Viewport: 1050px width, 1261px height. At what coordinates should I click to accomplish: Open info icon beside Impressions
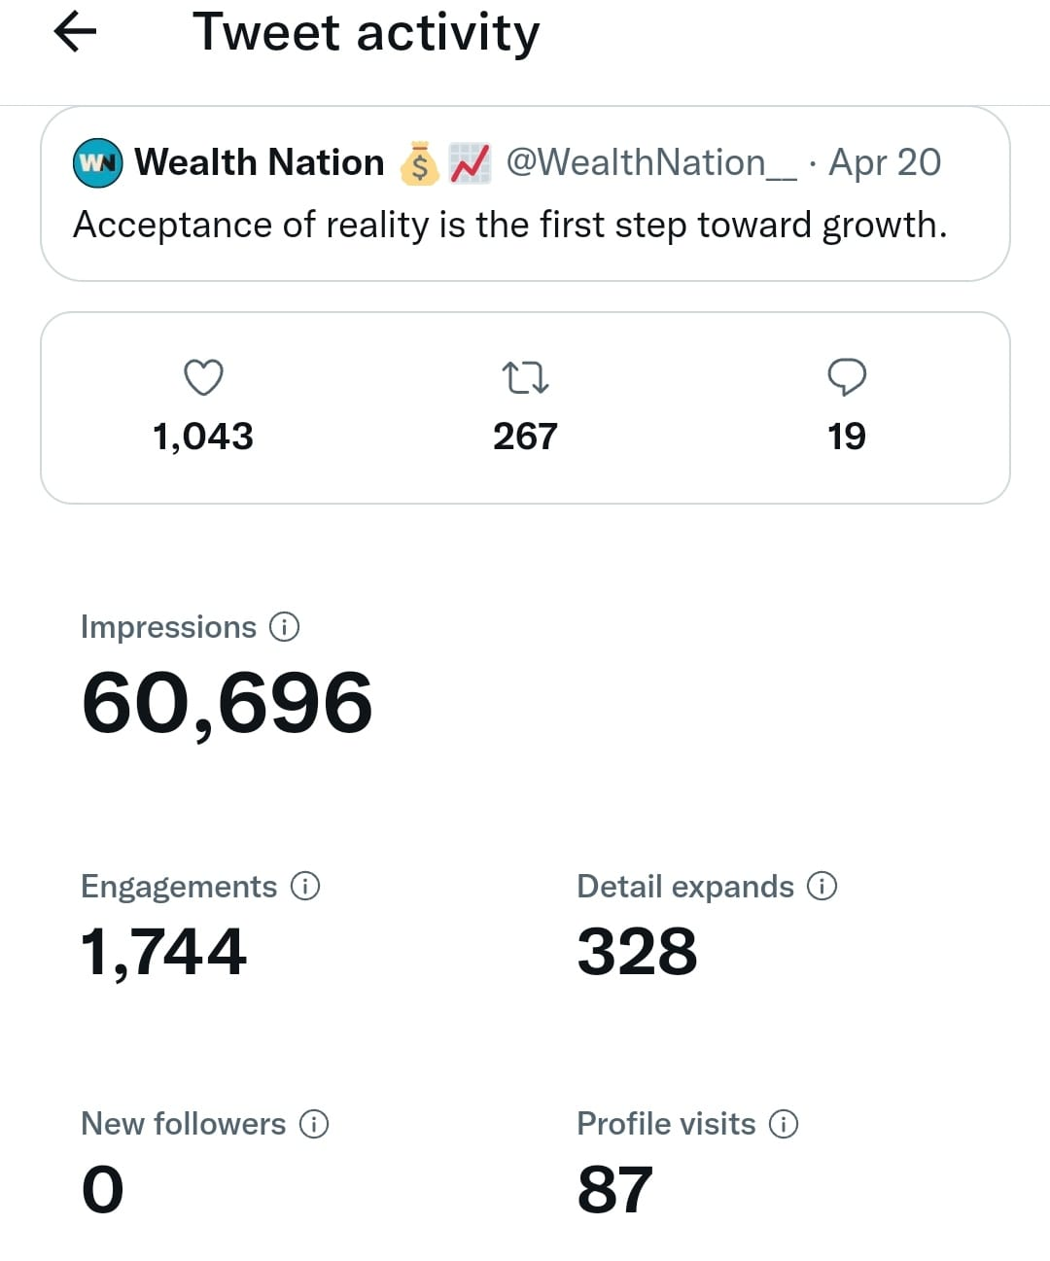285,627
